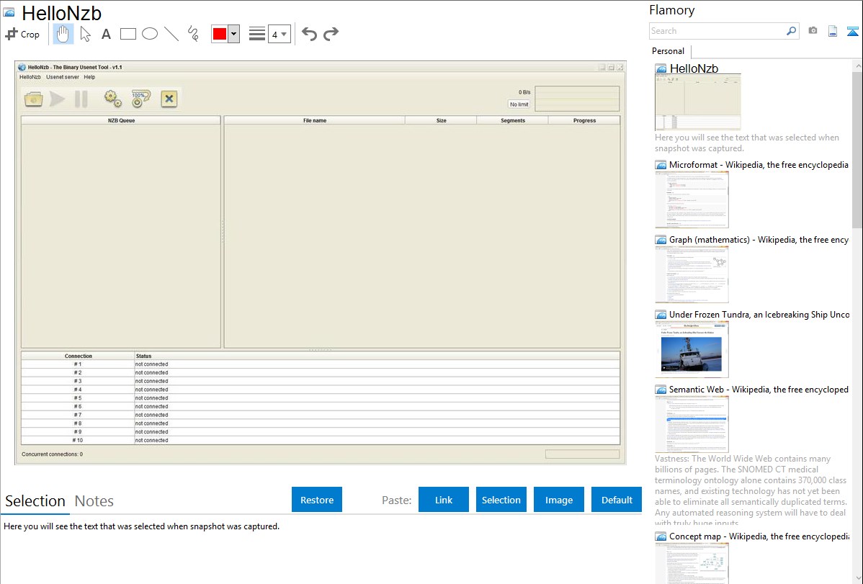Screen dimensions: 863x584
Task: Click the File name column header
Action: tap(315, 120)
